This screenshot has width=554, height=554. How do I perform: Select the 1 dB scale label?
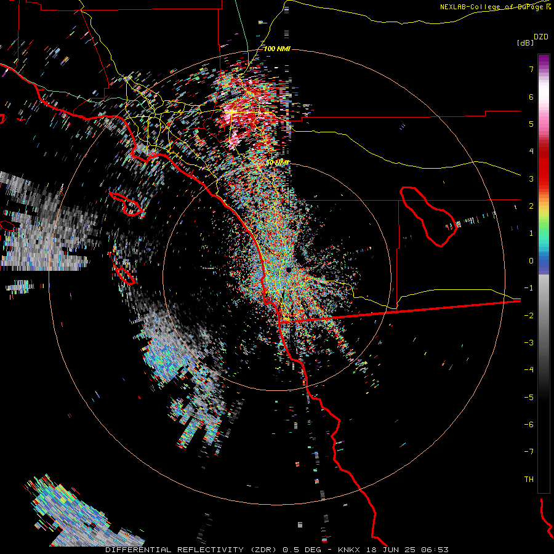531,233
